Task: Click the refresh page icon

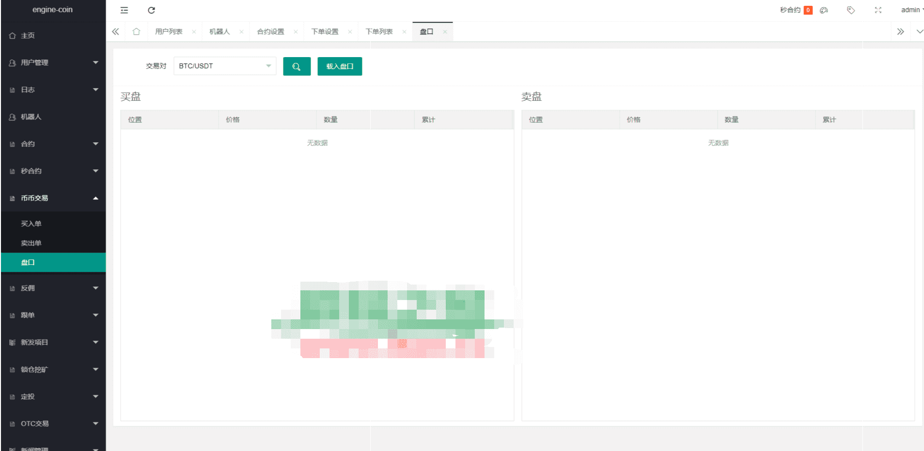Action: tap(151, 10)
